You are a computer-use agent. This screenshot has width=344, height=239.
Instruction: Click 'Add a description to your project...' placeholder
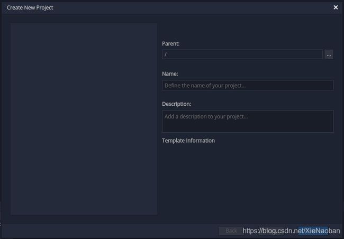206,116
